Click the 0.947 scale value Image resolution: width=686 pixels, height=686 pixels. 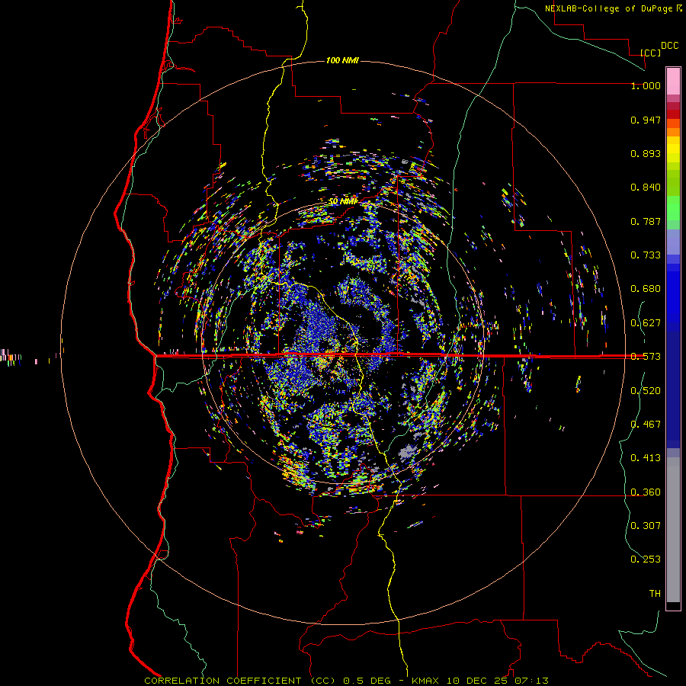646,120
